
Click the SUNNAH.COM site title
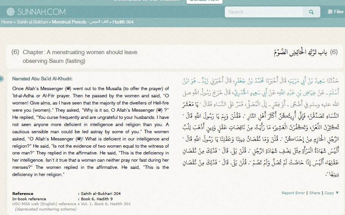41,12
